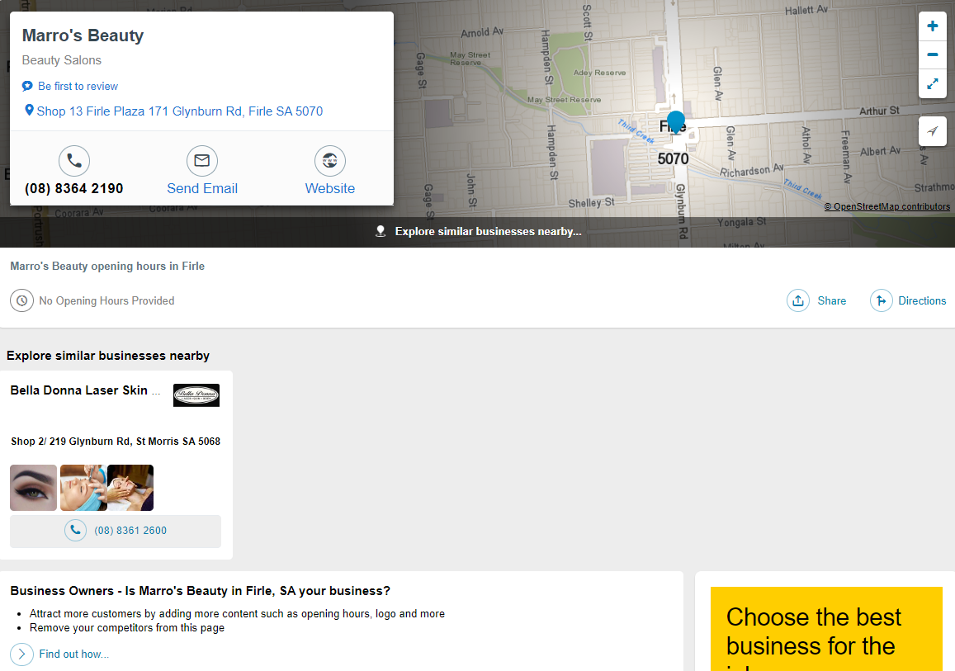Click the Adey Reserve label on map
The image size is (955, 671).
(599, 73)
